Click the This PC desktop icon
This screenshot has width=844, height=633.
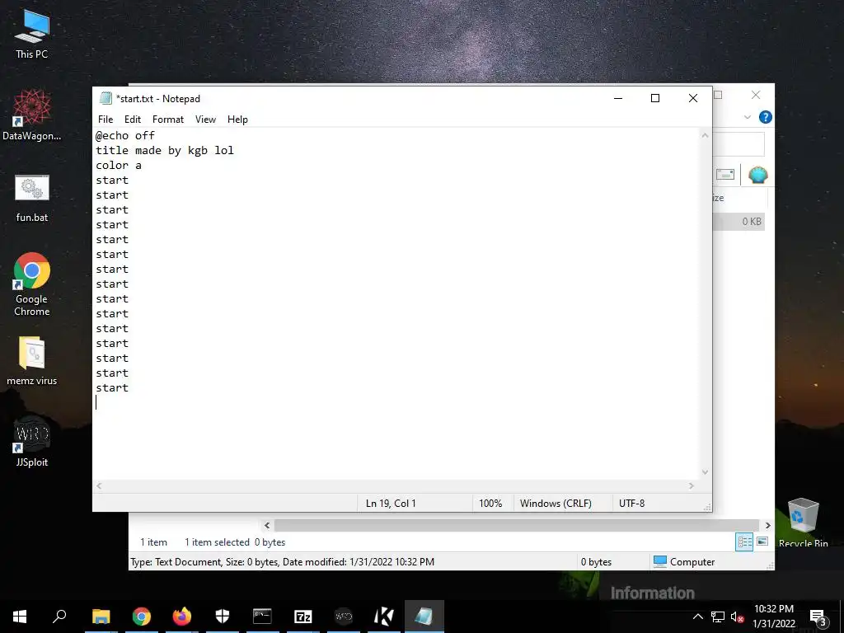32,34
